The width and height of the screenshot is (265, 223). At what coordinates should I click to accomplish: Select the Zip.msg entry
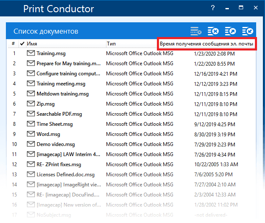pyautogui.click(x=45, y=104)
